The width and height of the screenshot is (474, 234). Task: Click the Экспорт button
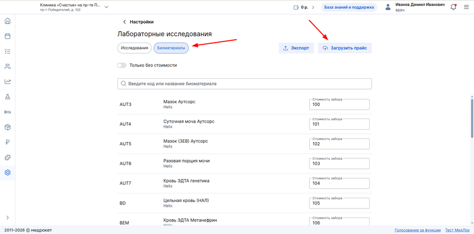pyautogui.click(x=296, y=48)
